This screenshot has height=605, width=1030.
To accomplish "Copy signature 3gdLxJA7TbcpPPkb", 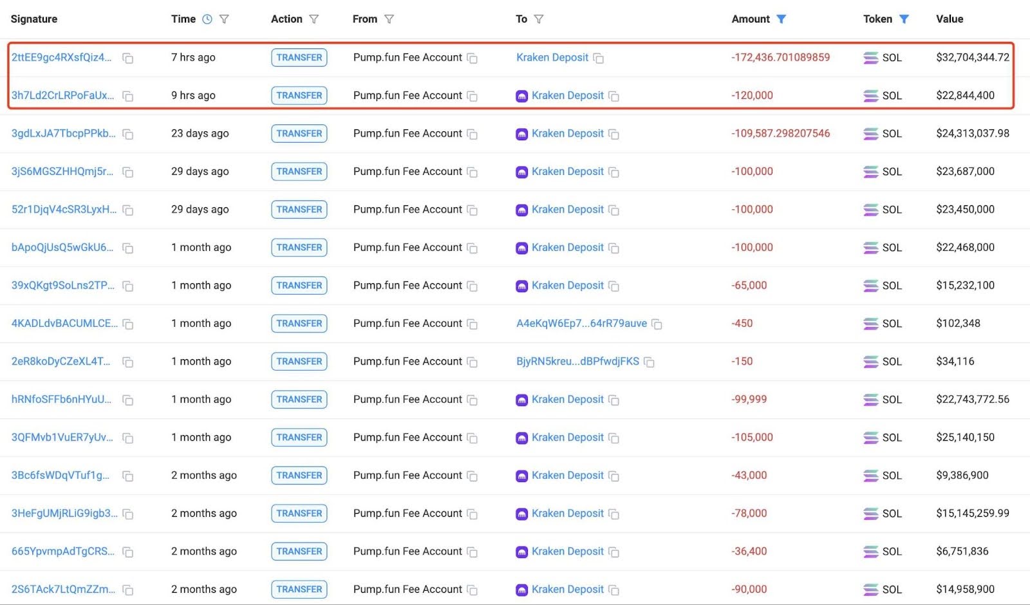I will coord(128,135).
